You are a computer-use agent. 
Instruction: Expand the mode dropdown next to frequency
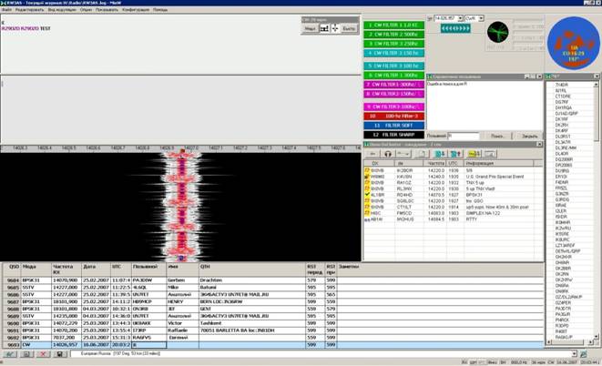[481, 18]
